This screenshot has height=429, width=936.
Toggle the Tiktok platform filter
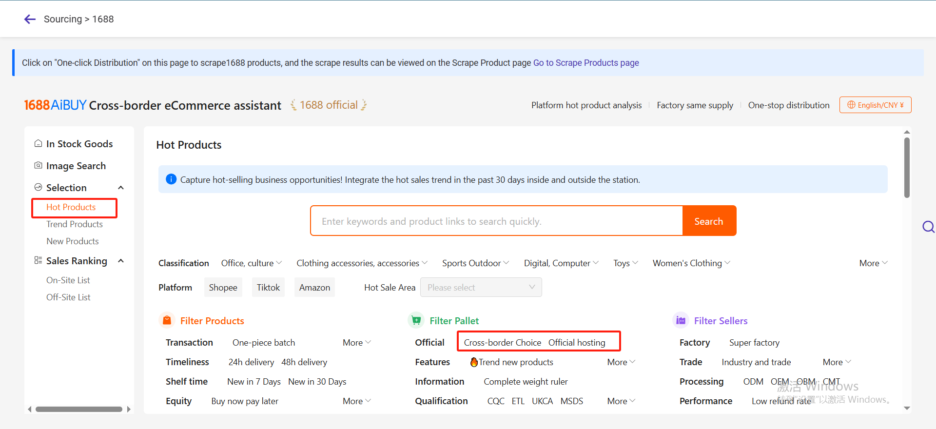[x=268, y=288]
